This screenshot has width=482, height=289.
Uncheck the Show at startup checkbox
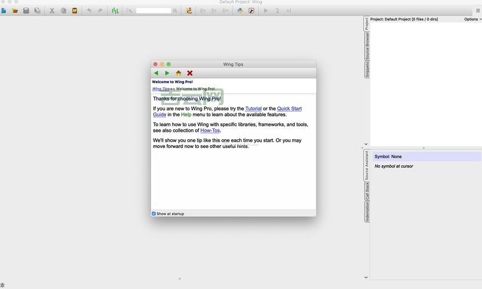(154, 214)
